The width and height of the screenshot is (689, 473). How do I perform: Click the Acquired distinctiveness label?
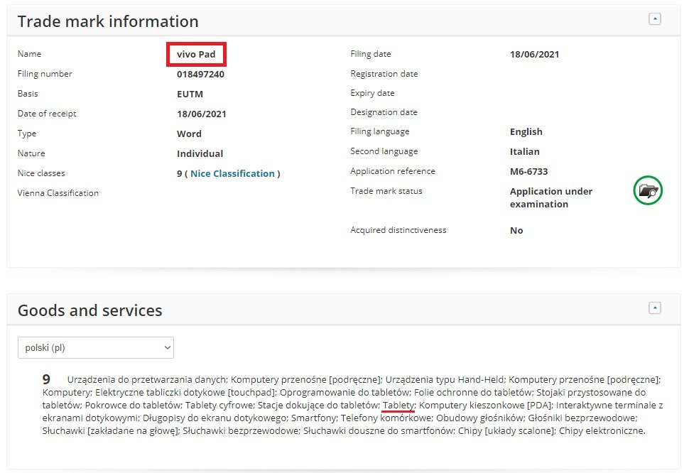click(x=398, y=229)
